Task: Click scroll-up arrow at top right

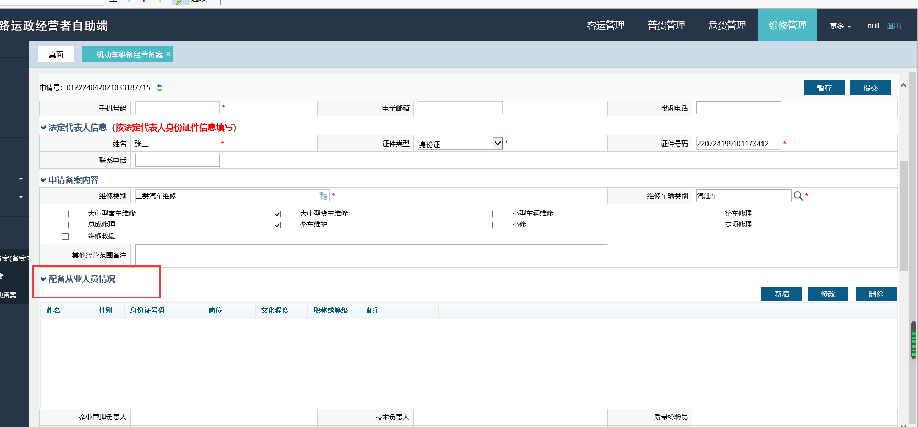Action: [x=903, y=86]
